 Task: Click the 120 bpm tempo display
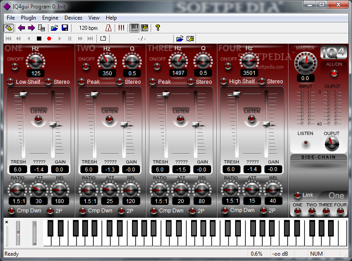click(x=88, y=28)
